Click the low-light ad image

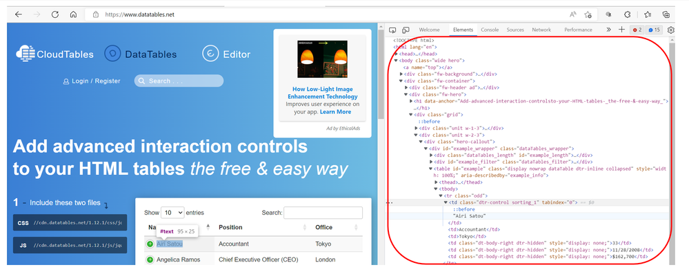(323, 59)
